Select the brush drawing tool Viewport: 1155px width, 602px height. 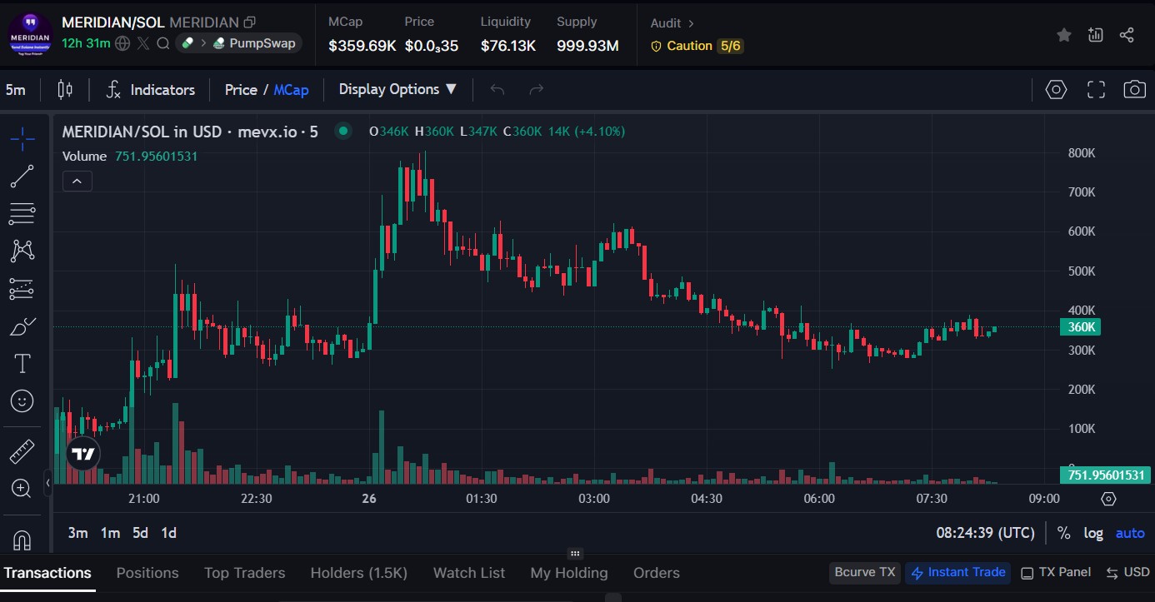click(x=22, y=326)
